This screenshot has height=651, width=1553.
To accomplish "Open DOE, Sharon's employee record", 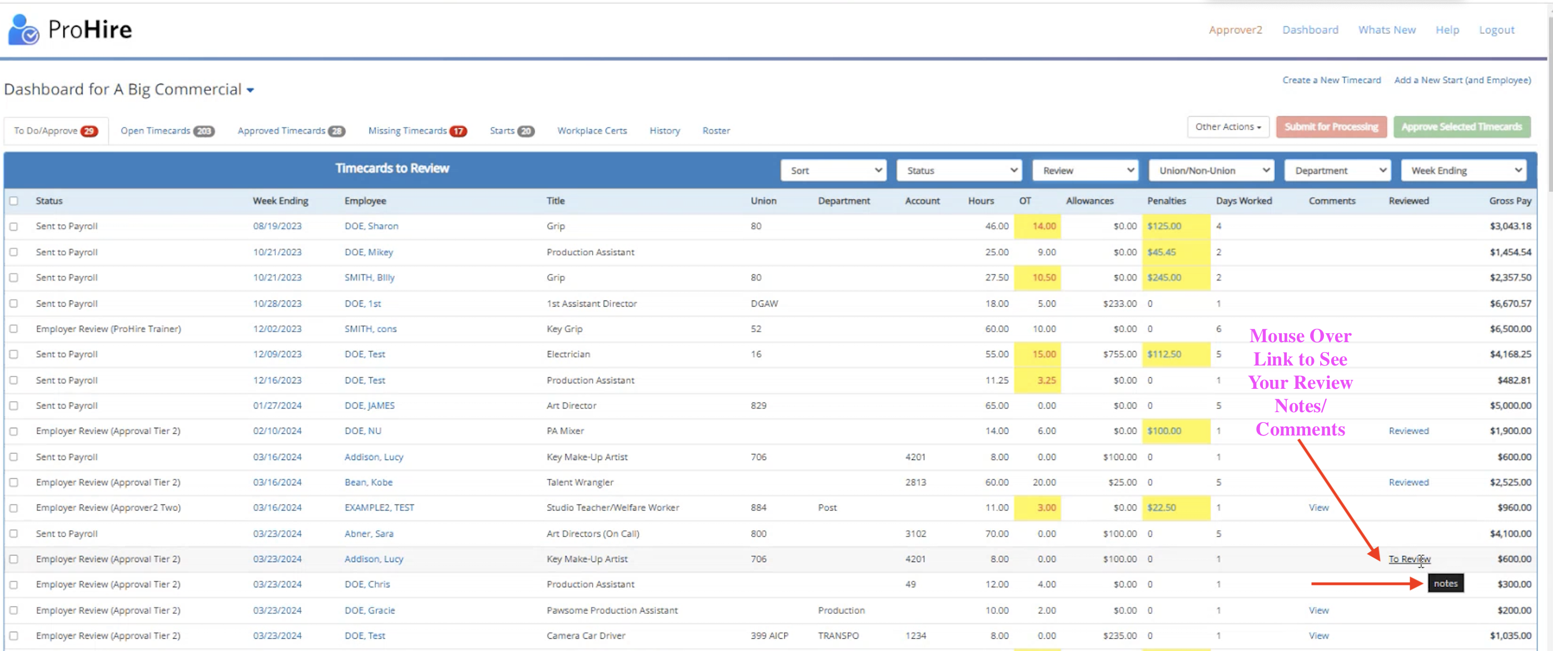I will click(x=371, y=226).
